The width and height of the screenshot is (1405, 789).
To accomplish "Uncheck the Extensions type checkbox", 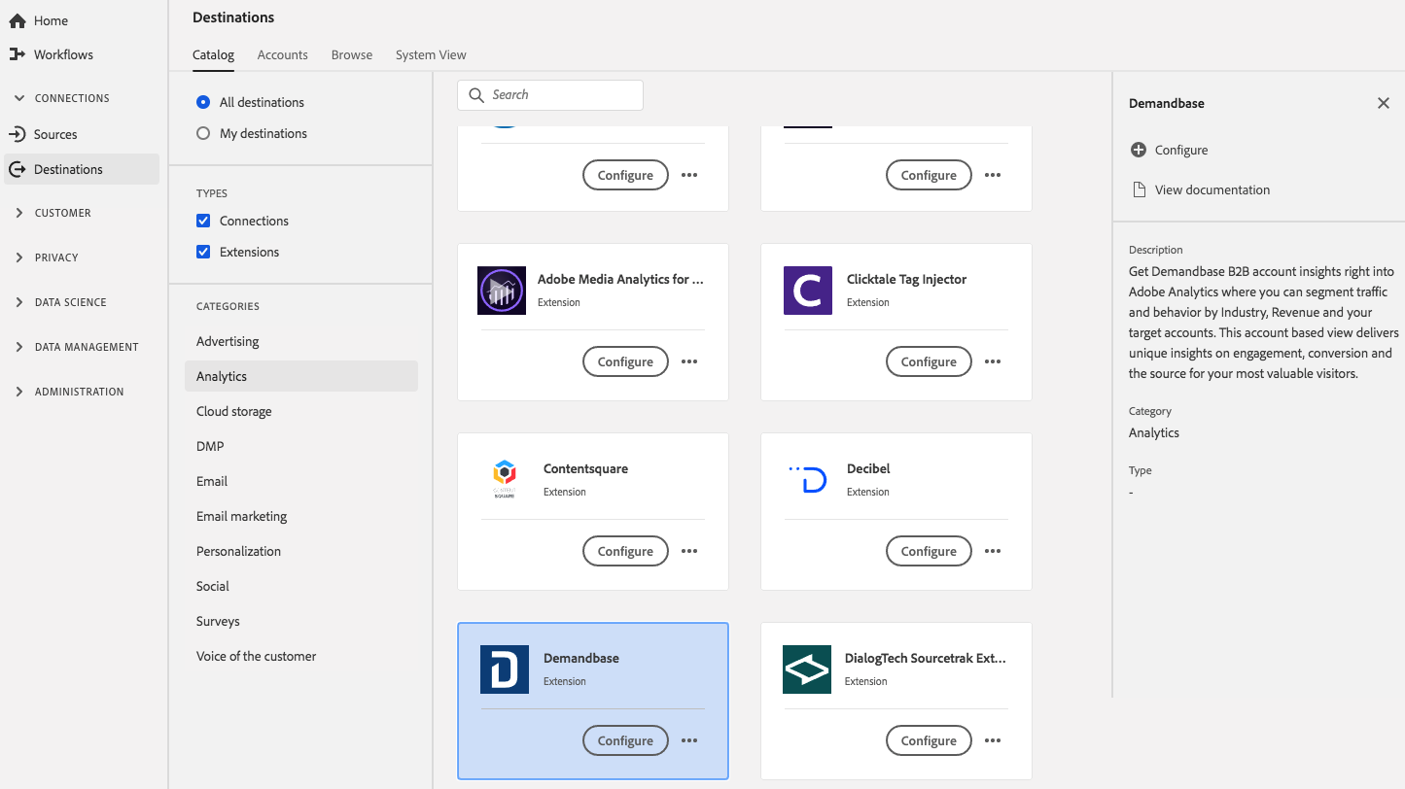I will (203, 252).
